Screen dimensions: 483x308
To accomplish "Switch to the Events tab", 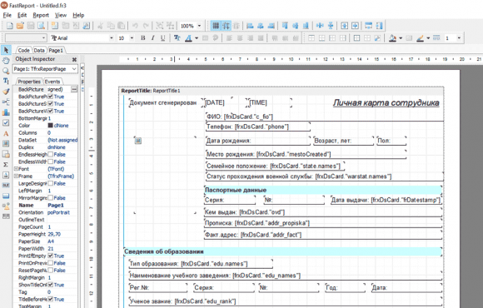I will 52,82.
